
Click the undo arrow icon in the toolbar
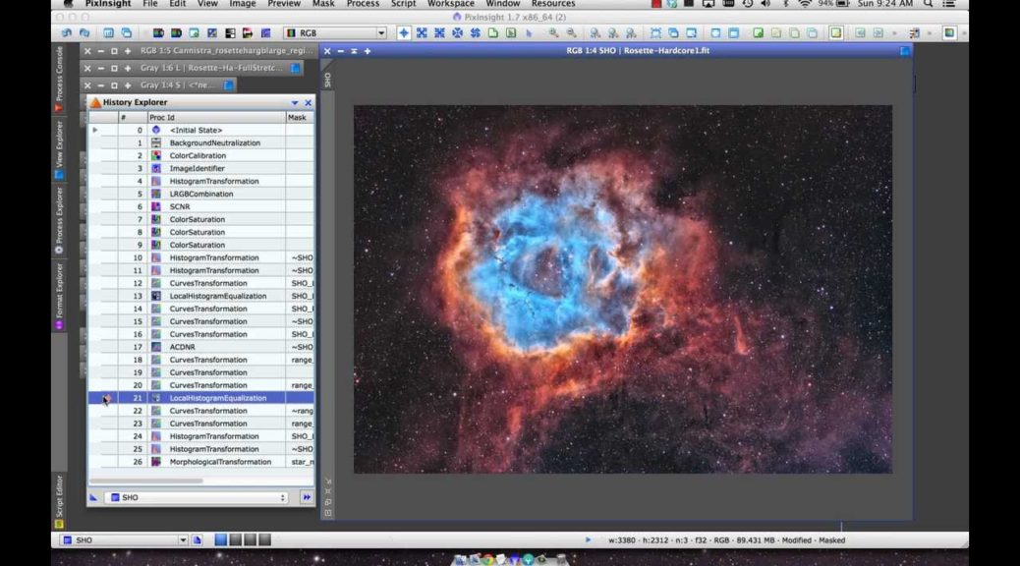pos(66,32)
